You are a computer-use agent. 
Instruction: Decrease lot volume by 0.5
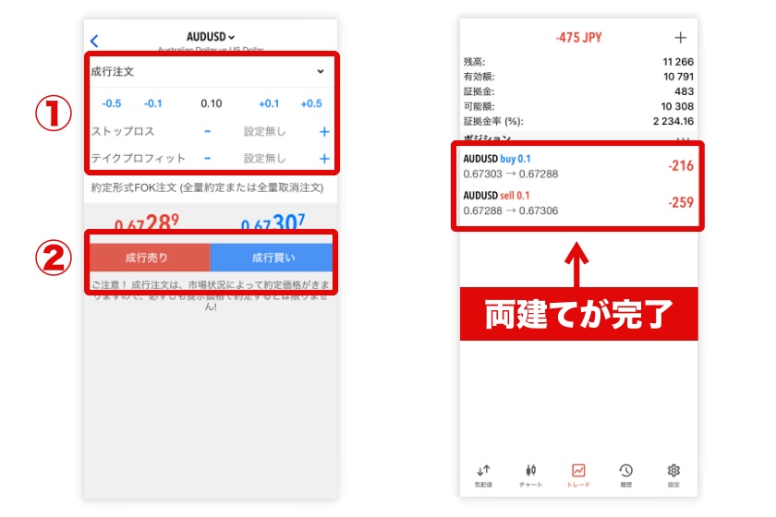pos(111,103)
